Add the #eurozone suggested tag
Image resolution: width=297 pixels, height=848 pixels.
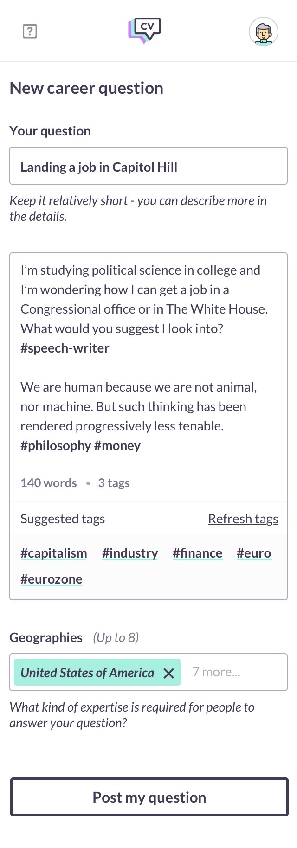[x=52, y=579]
